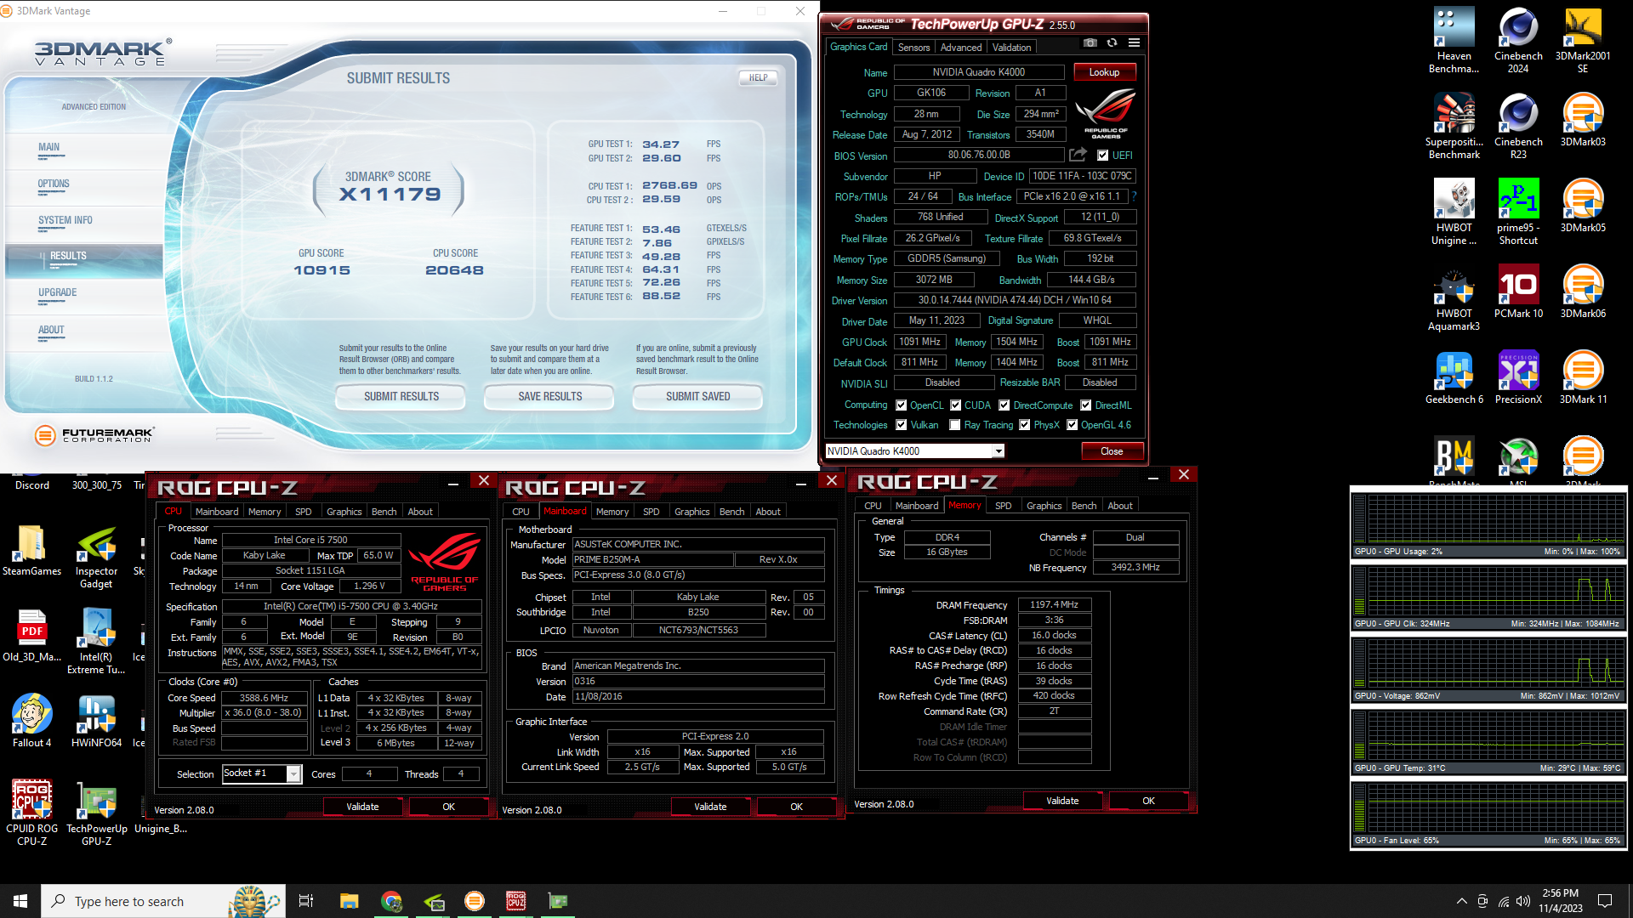This screenshot has width=1633, height=918.
Task: Click Windows Start button
Action: (20, 901)
